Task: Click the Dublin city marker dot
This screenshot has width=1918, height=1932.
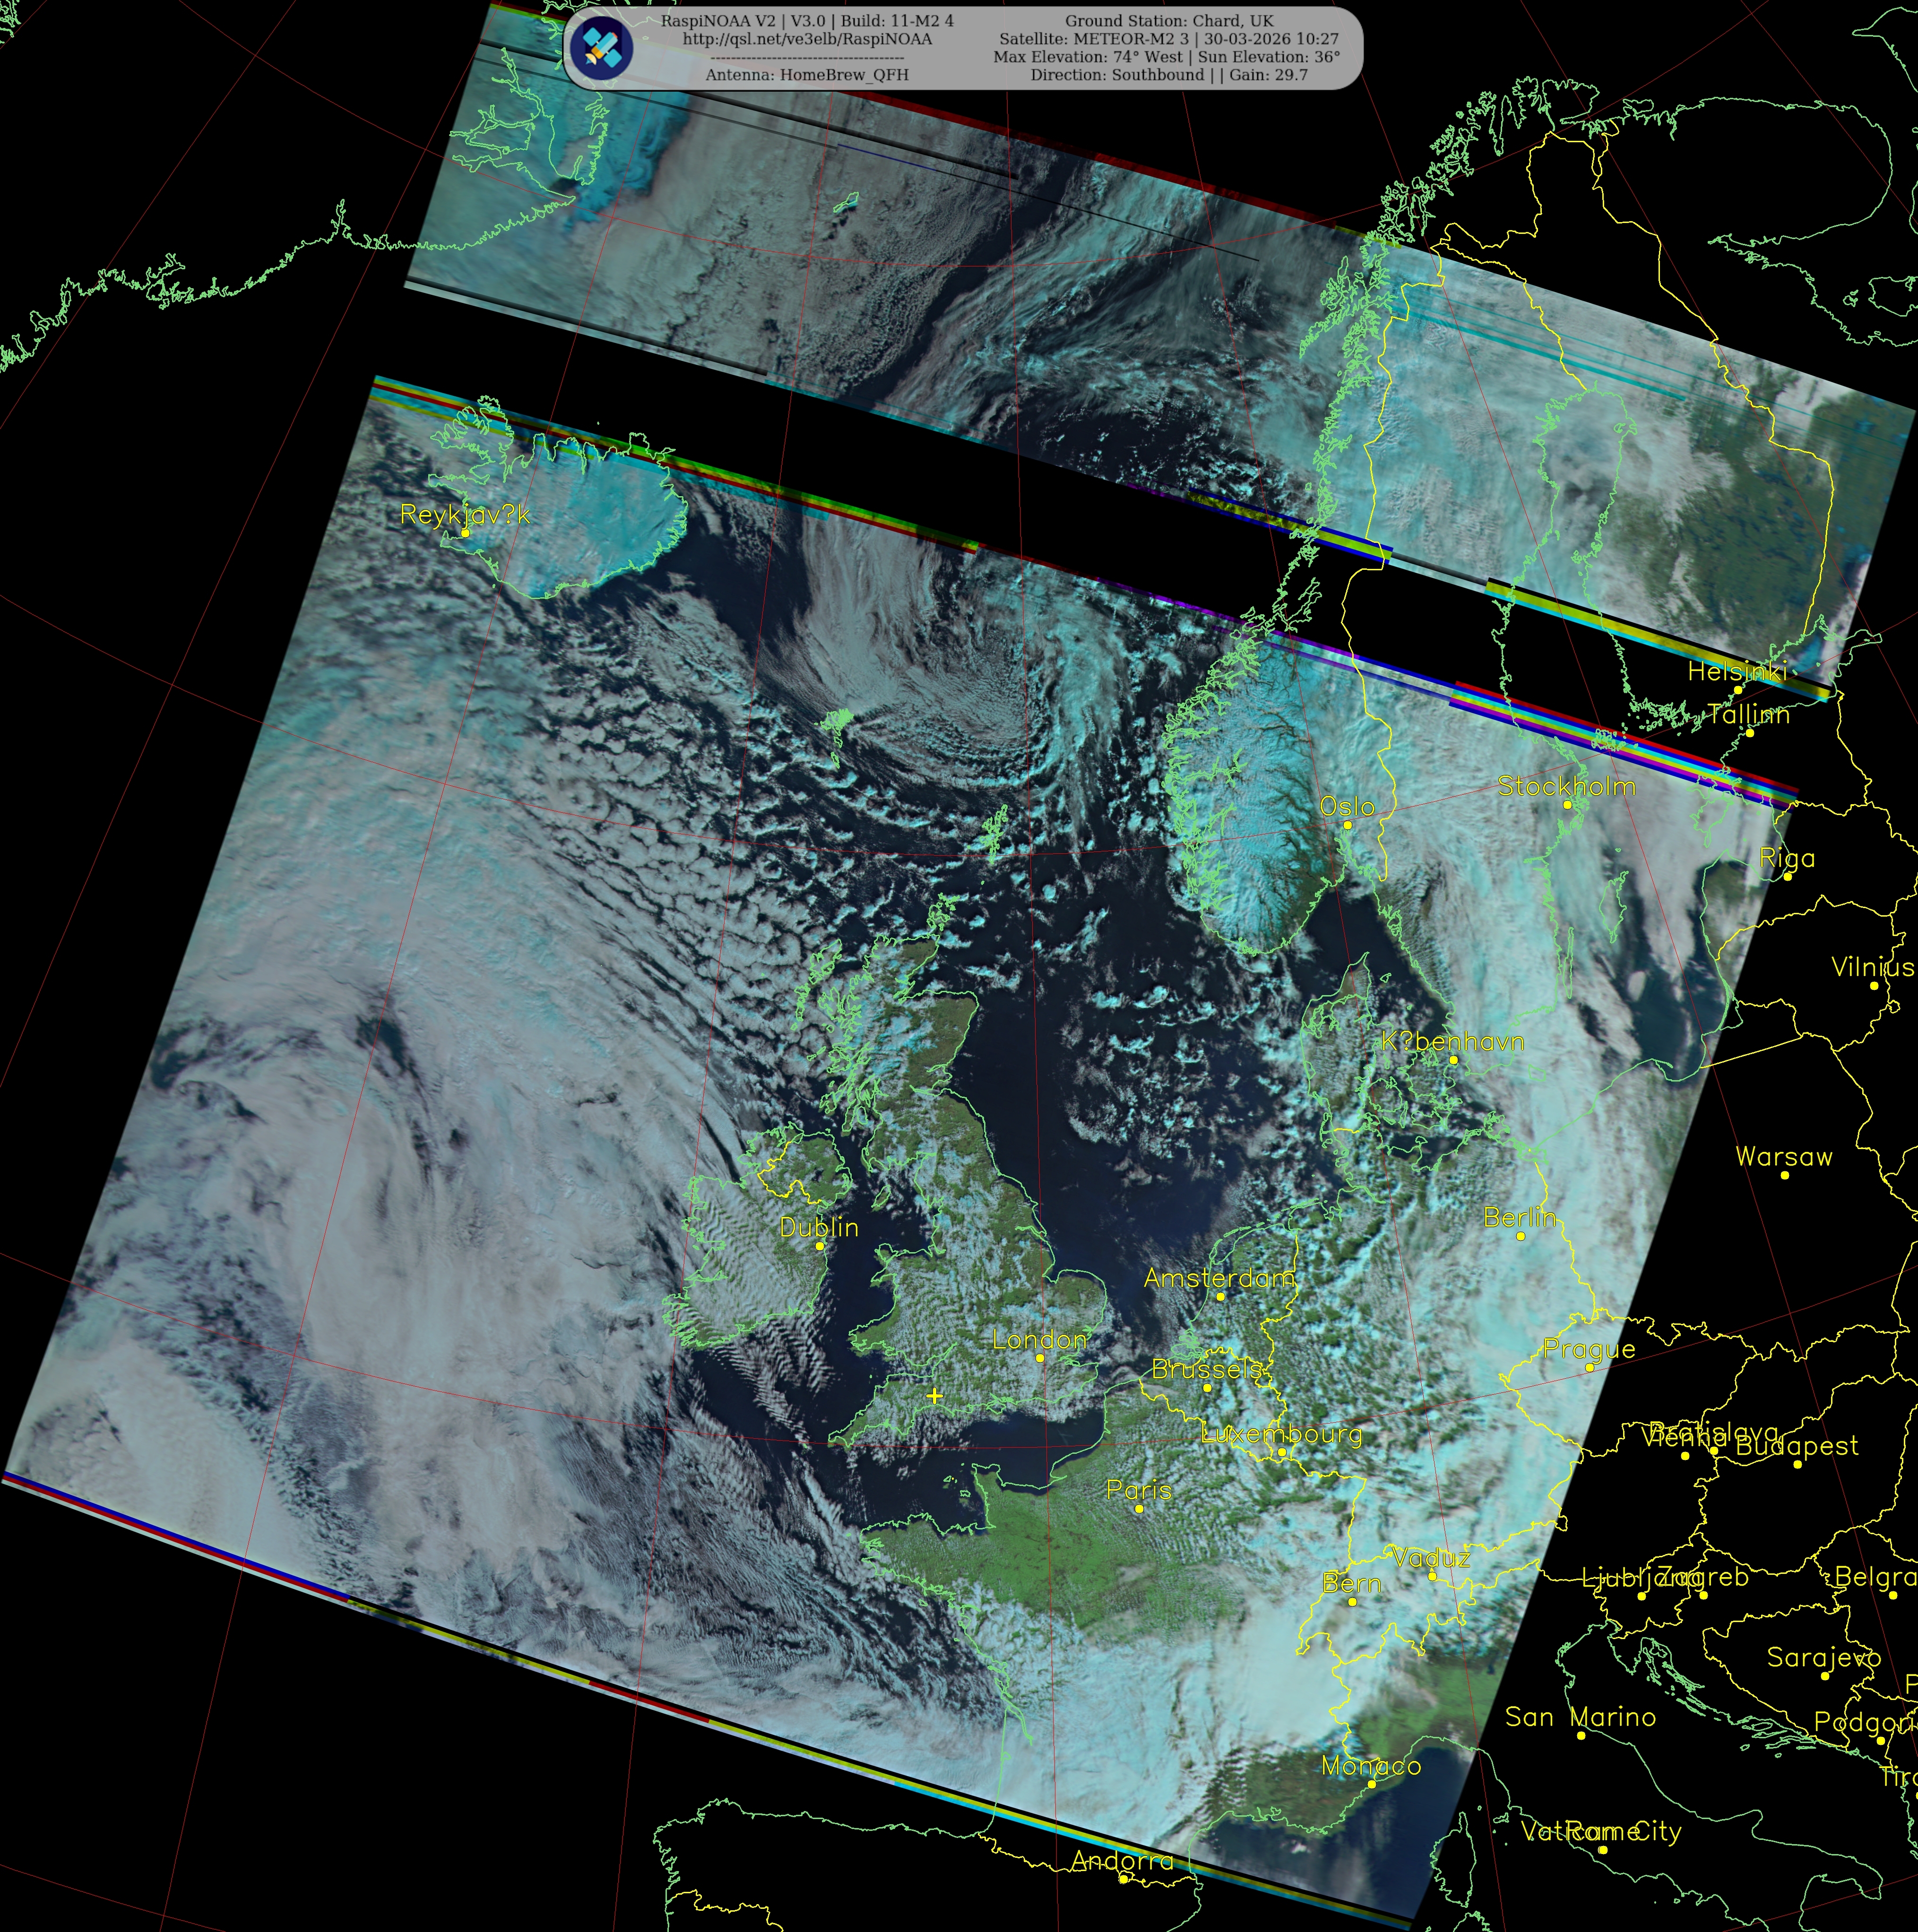Action: pos(820,1246)
